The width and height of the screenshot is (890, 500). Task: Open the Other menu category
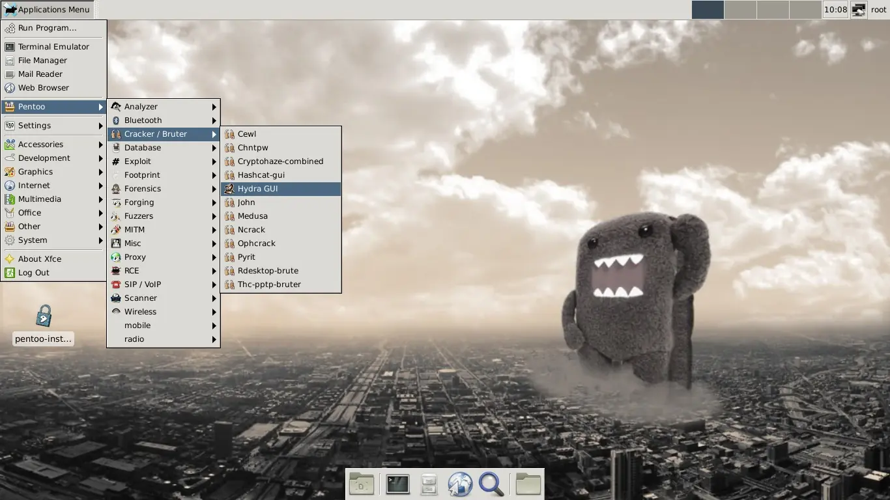coord(53,227)
